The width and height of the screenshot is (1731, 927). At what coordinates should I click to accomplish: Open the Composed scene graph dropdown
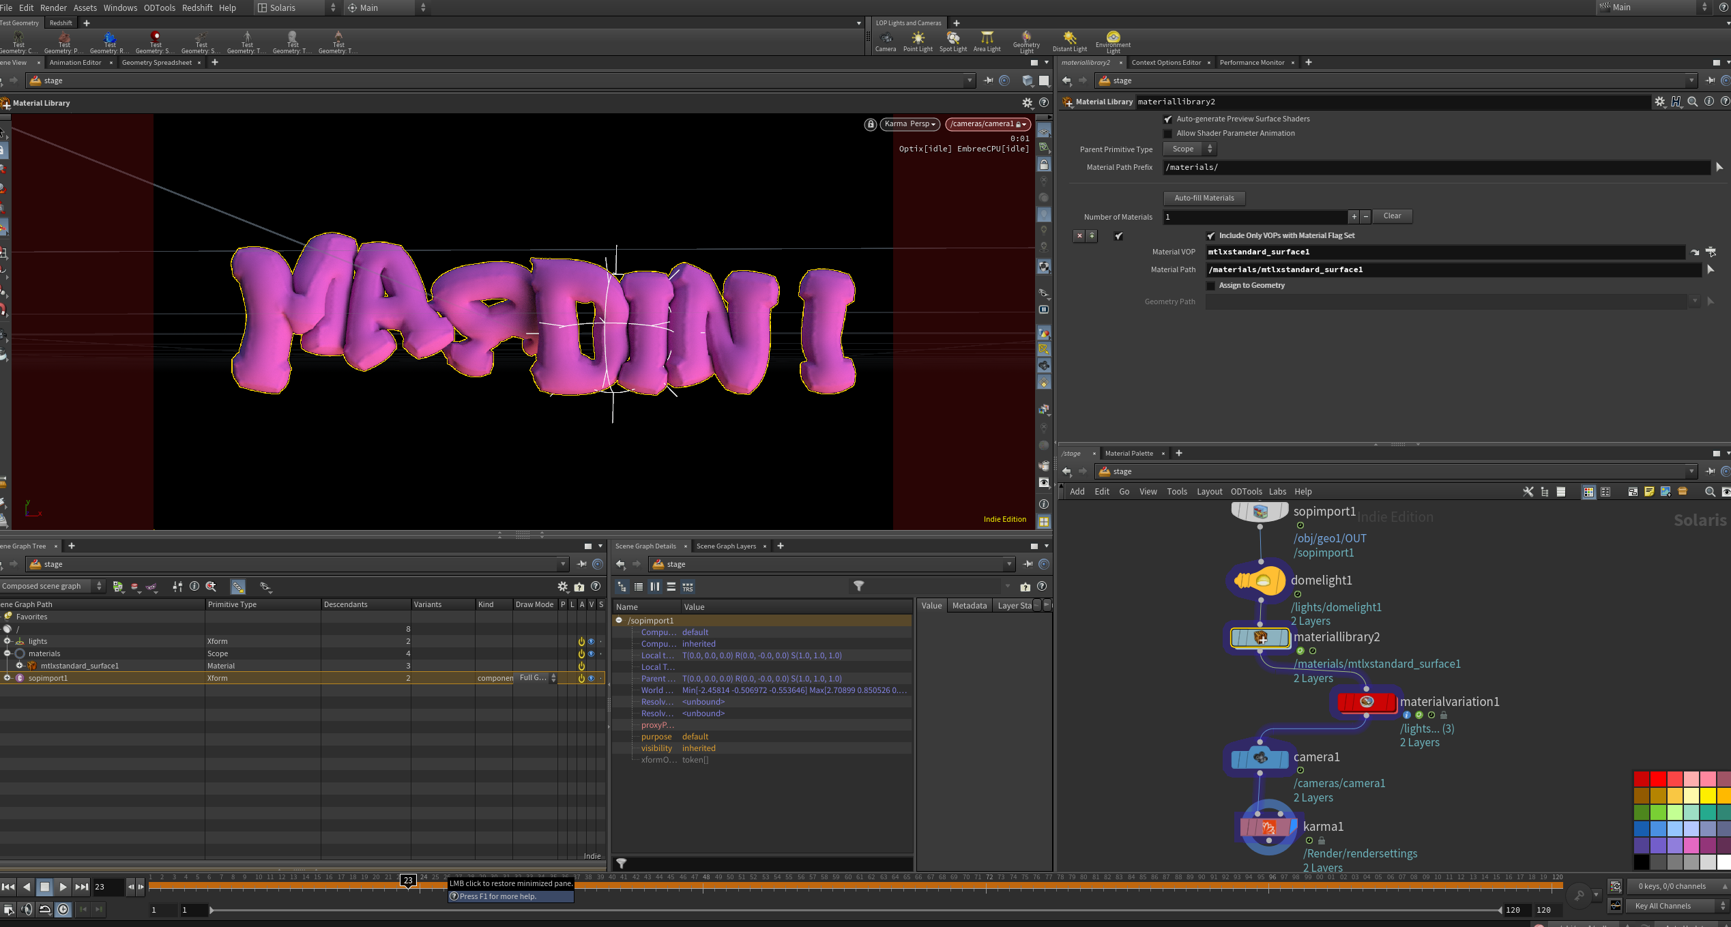pyautogui.click(x=52, y=587)
